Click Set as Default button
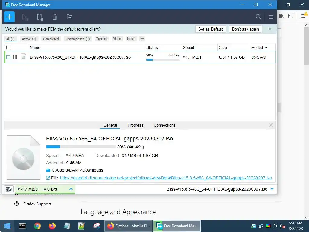 tap(210, 29)
